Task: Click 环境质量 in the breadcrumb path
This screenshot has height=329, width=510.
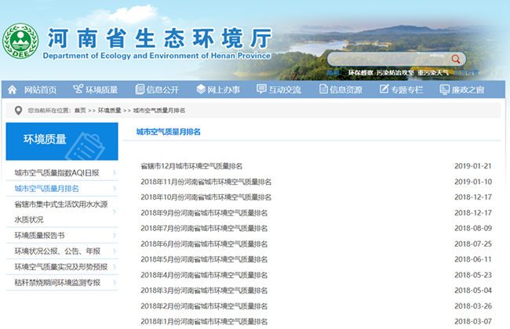Action: click(x=109, y=110)
